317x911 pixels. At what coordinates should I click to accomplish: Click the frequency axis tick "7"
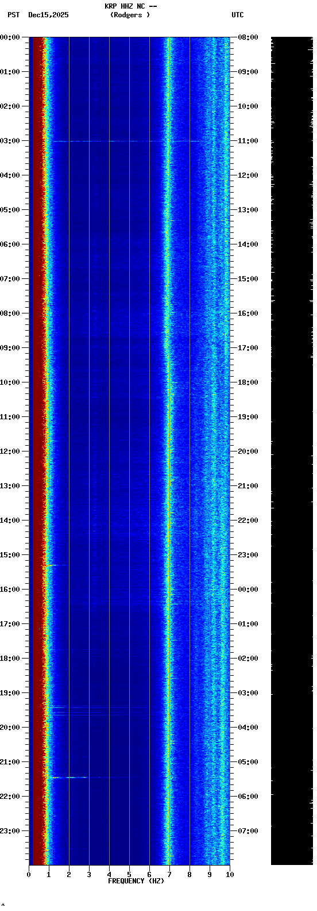(x=169, y=875)
